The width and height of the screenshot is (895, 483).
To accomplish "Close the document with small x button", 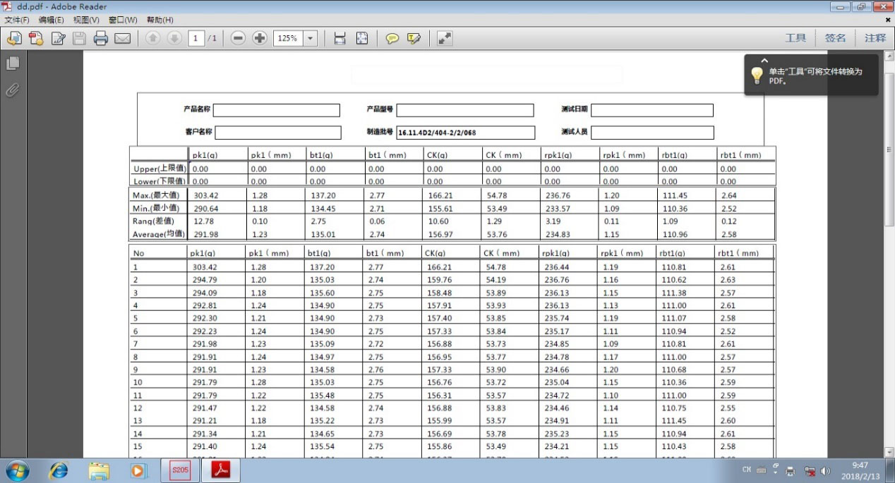I will (888, 20).
